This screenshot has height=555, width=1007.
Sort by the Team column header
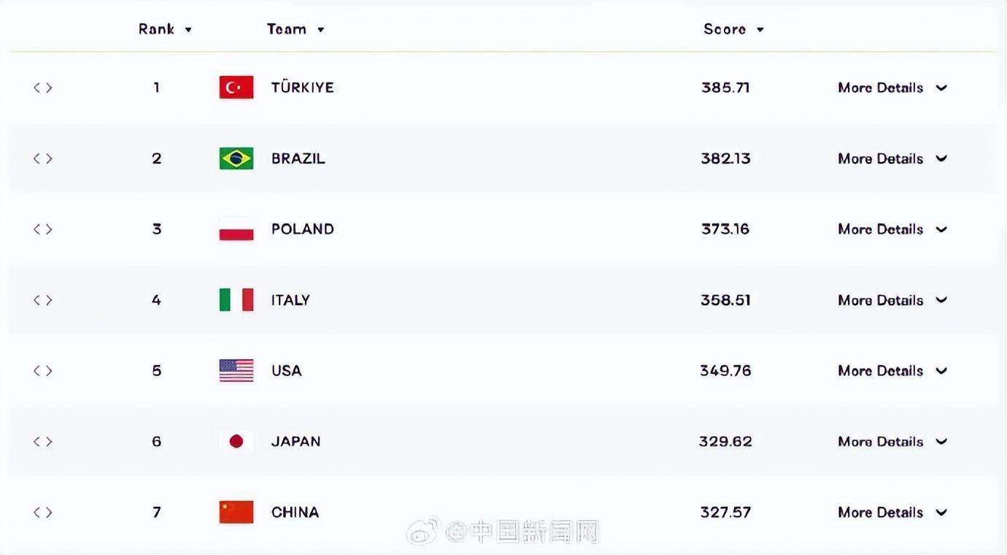click(x=296, y=29)
